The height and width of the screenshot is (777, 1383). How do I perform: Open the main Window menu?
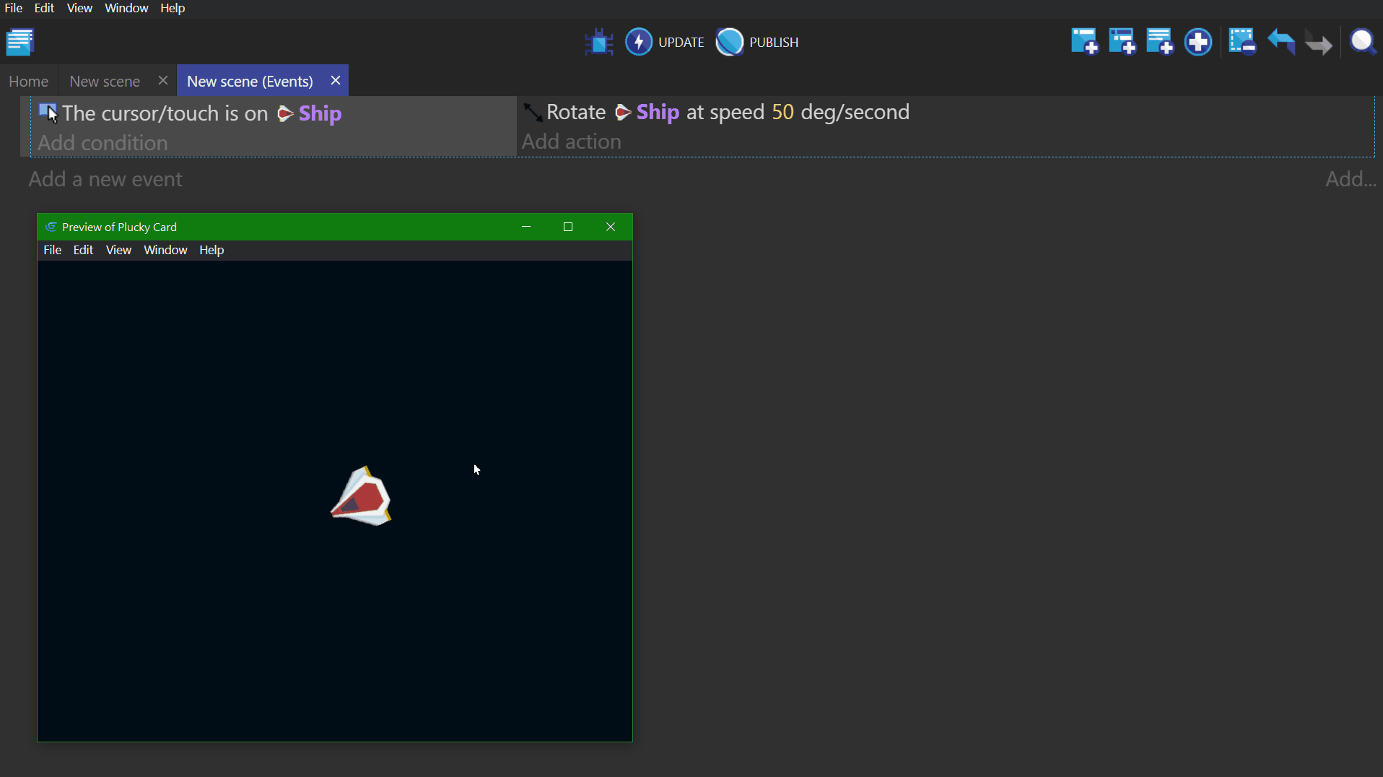pos(126,8)
